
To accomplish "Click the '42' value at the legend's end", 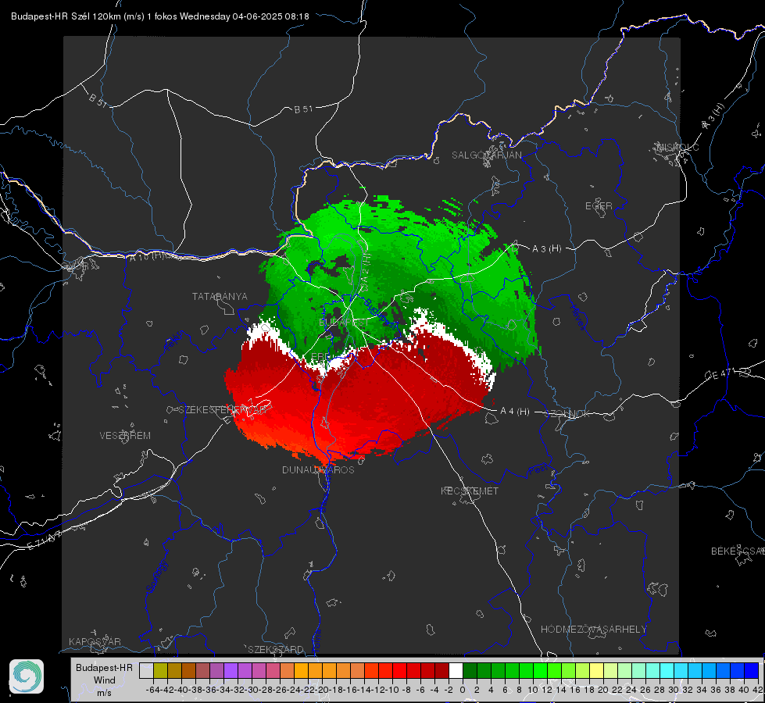I will (757, 690).
